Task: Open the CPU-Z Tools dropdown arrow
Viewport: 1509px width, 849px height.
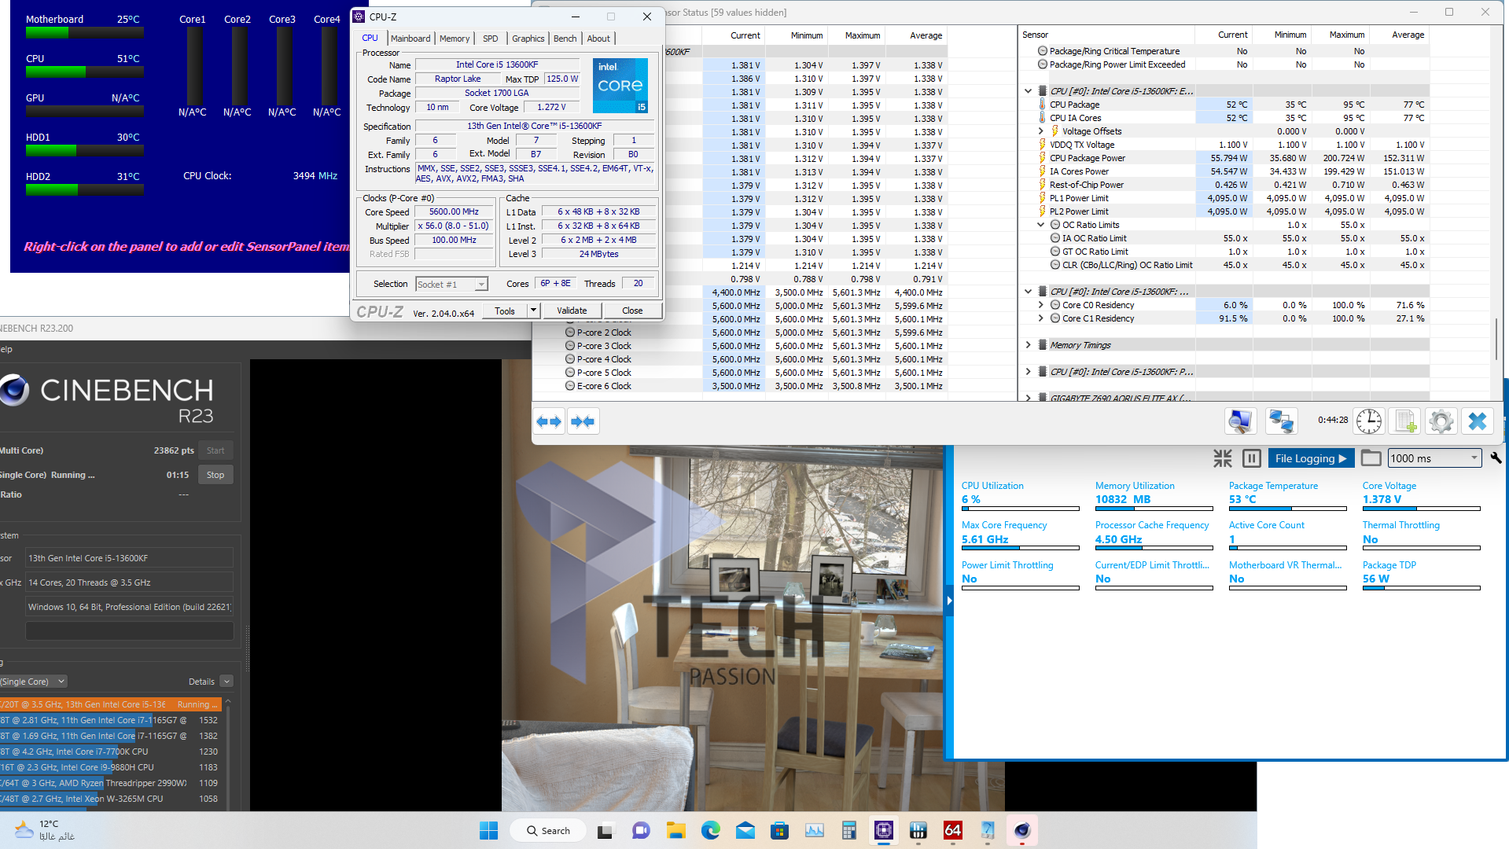Action: pos(533,311)
